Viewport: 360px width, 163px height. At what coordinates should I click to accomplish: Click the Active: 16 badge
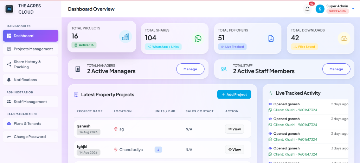click(84, 45)
